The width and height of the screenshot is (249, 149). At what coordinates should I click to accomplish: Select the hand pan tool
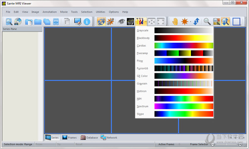(x=175, y=22)
